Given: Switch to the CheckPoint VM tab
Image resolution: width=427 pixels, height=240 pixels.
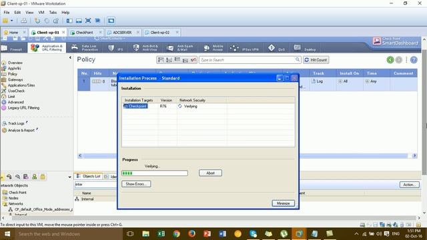Looking at the screenshot, I should pos(84,33).
